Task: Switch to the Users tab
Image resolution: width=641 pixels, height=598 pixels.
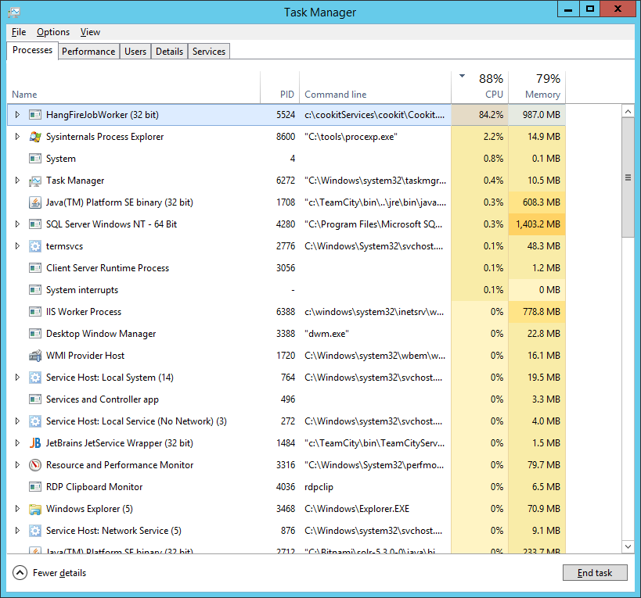Action: pyautogui.click(x=135, y=52)
